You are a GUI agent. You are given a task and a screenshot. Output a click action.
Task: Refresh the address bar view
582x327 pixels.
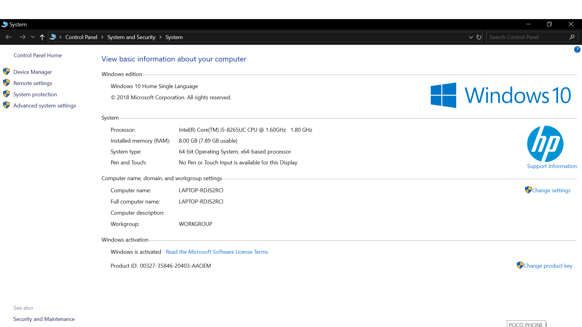[x=479, y=37]
